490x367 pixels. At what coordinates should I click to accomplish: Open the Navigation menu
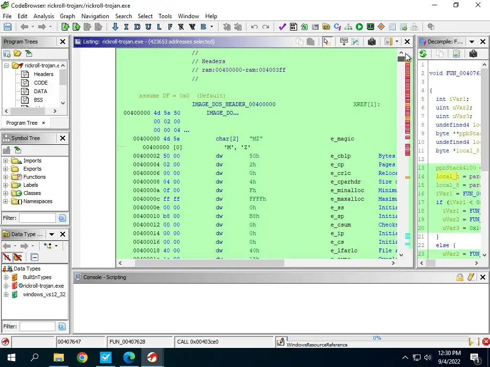click(x=95, y=16)
